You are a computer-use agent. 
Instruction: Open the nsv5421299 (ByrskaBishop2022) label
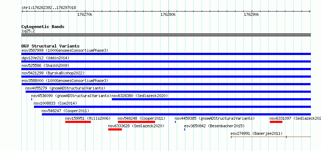pyautogui.click(x=53, y=73)
